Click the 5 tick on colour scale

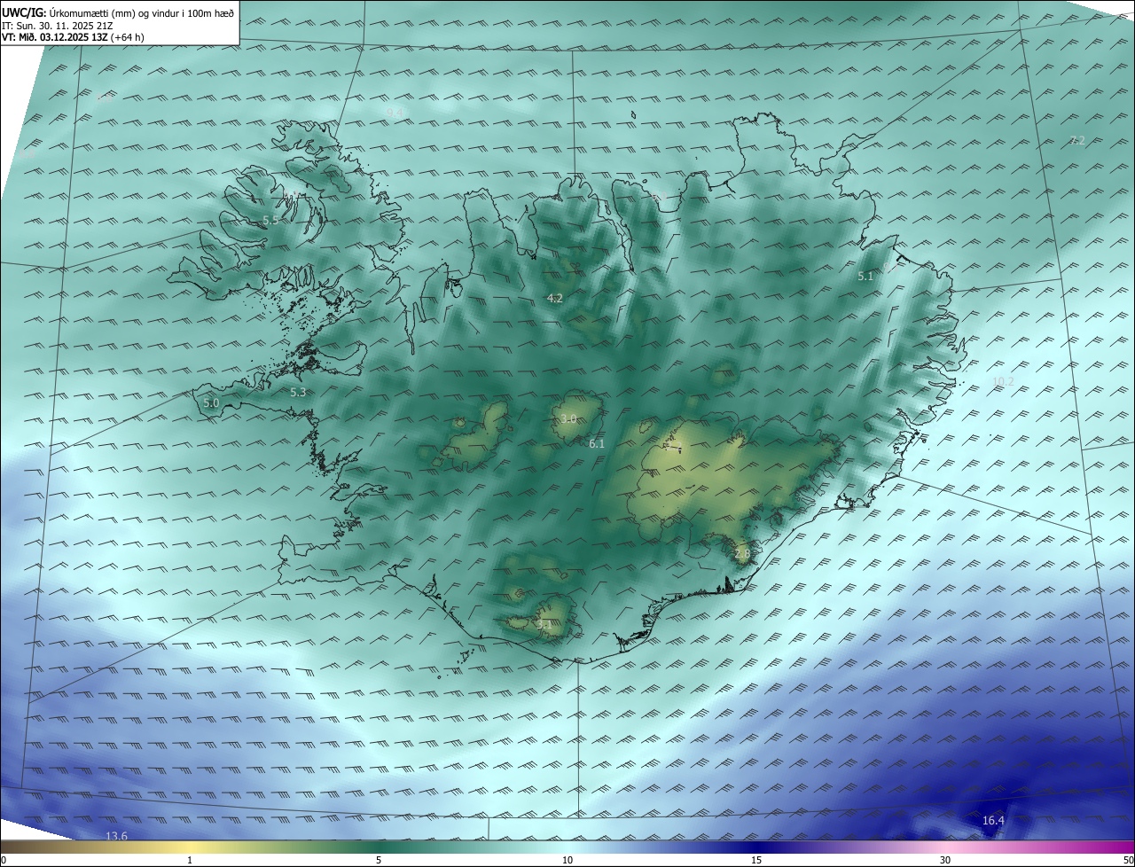click(379, 860)
